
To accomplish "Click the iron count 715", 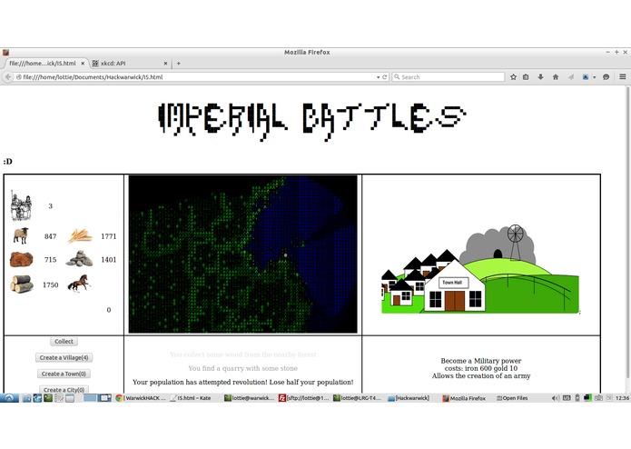I will (x=50, y=260).
